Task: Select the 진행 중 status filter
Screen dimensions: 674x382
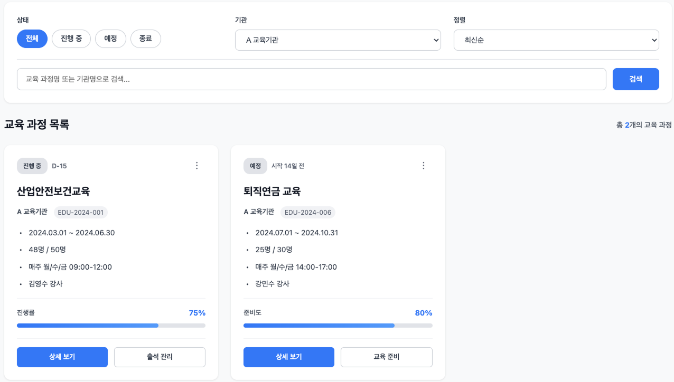Action: pyautogui.click(x=71, y=38)
